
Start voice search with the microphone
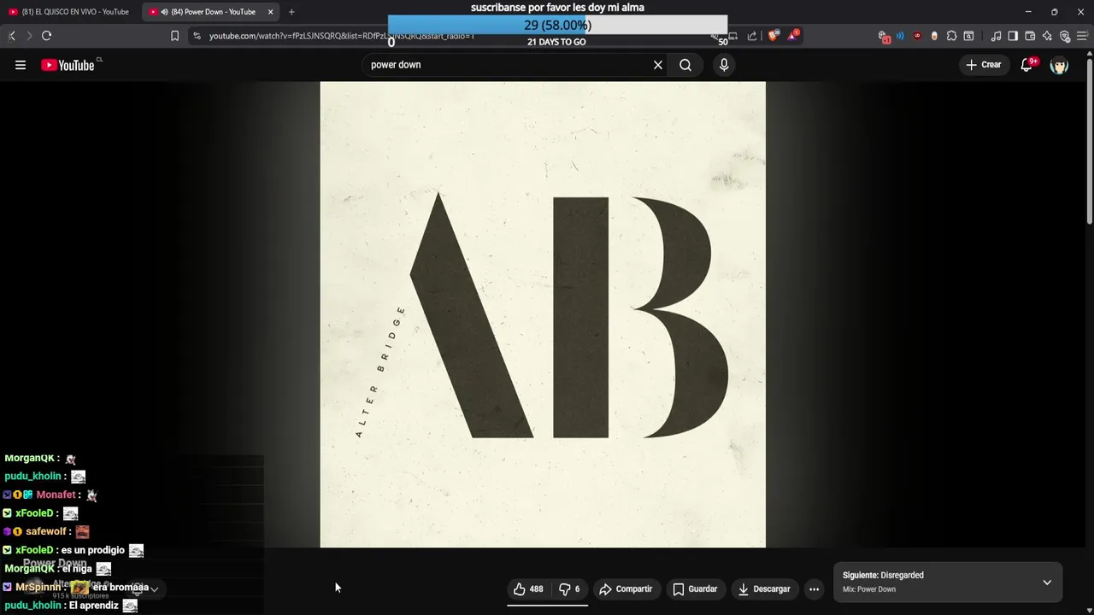point(724,65)
